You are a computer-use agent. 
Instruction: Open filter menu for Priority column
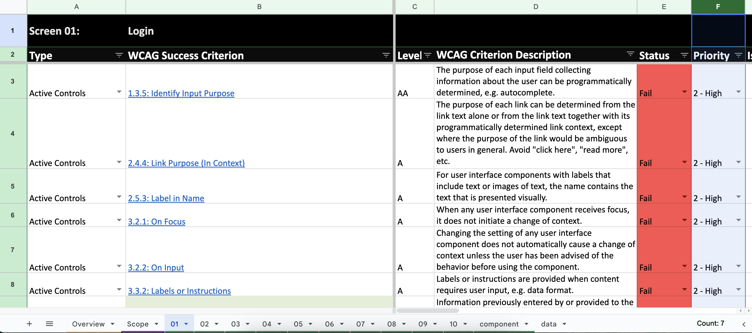(738, 55)
